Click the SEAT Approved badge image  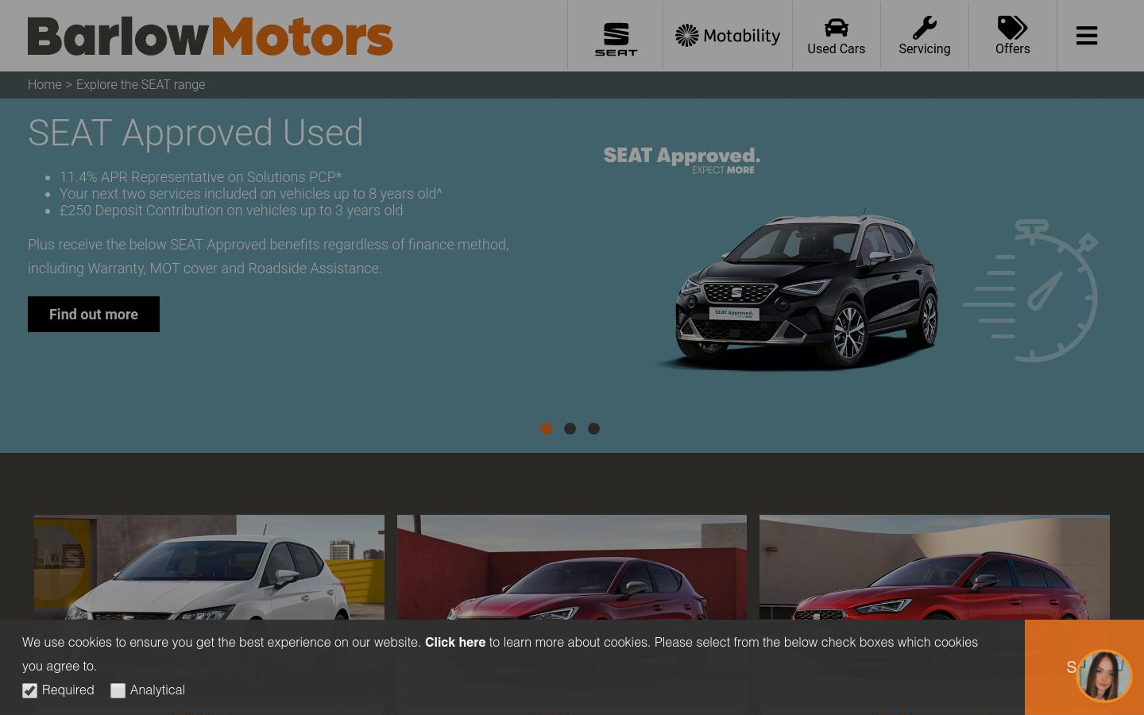click(682, 160)
